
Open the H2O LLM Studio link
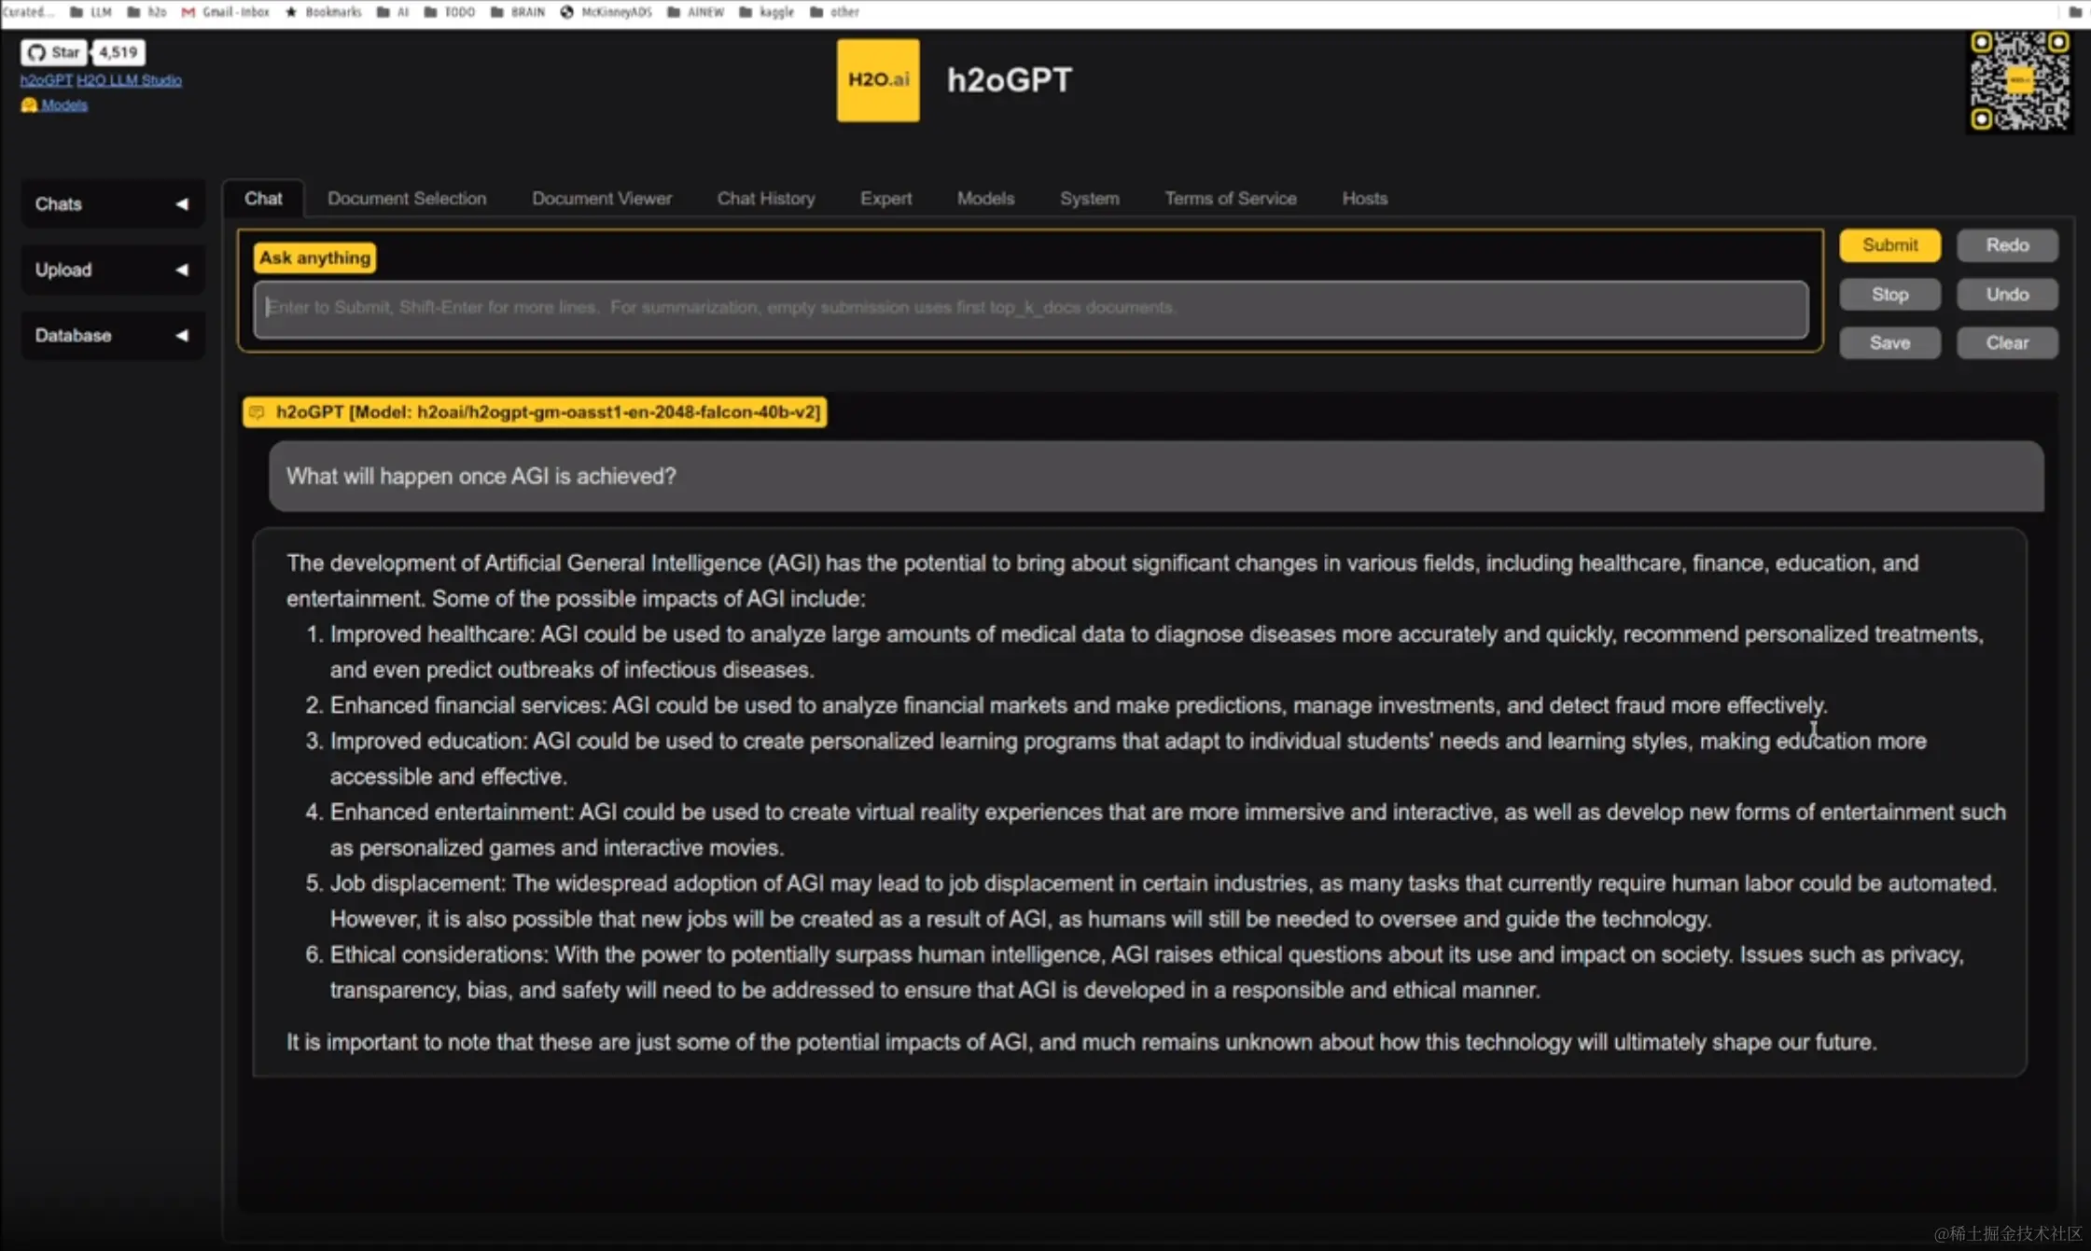[129, 80]
